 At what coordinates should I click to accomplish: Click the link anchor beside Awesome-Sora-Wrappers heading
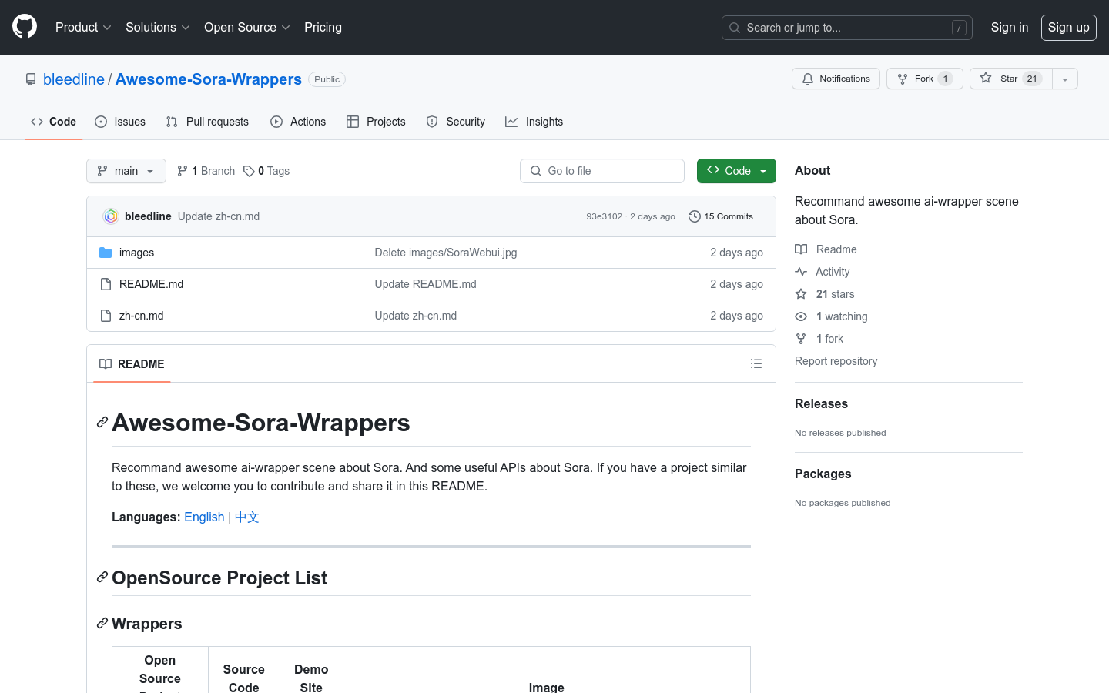(x=102, y=423)
